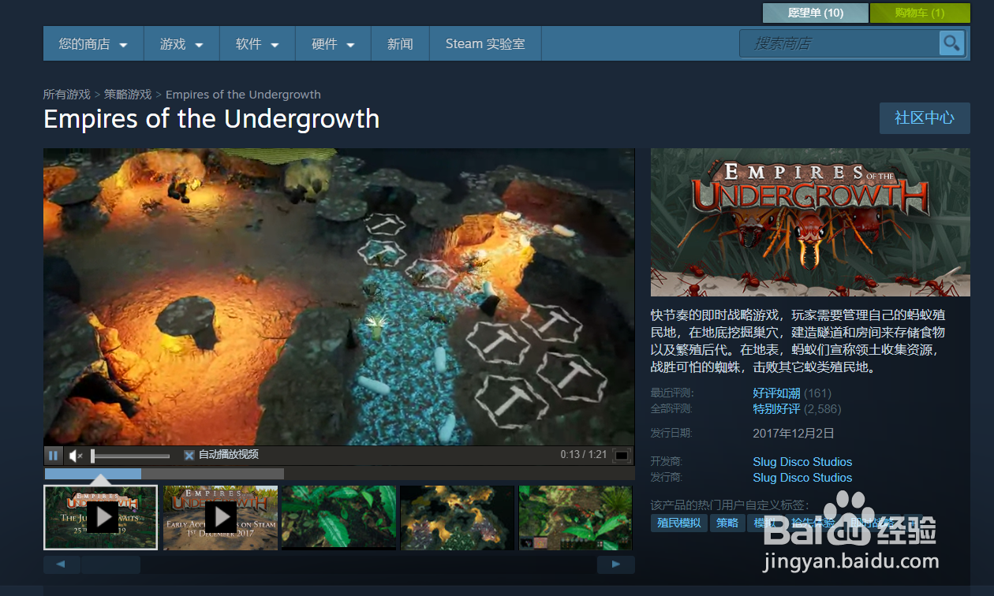Expand the 硬件 dropdown menu

333,44
